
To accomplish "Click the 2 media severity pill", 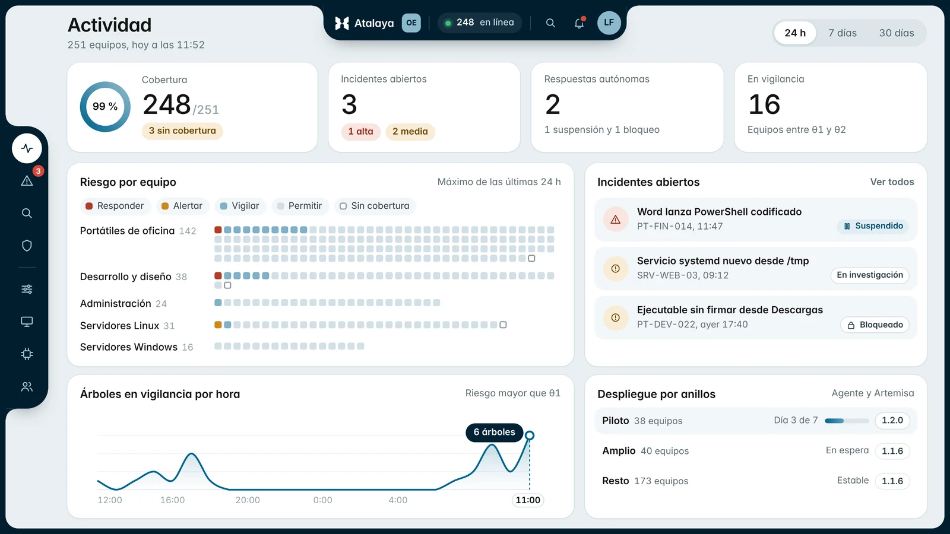I will [410, 132].
